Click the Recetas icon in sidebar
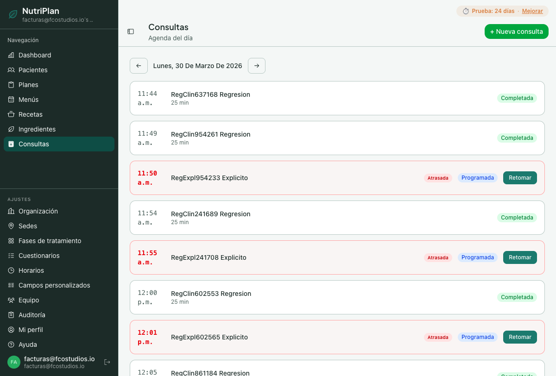Image resolution: width=556 pixels, height=376 pixels. tap(11, 114)
